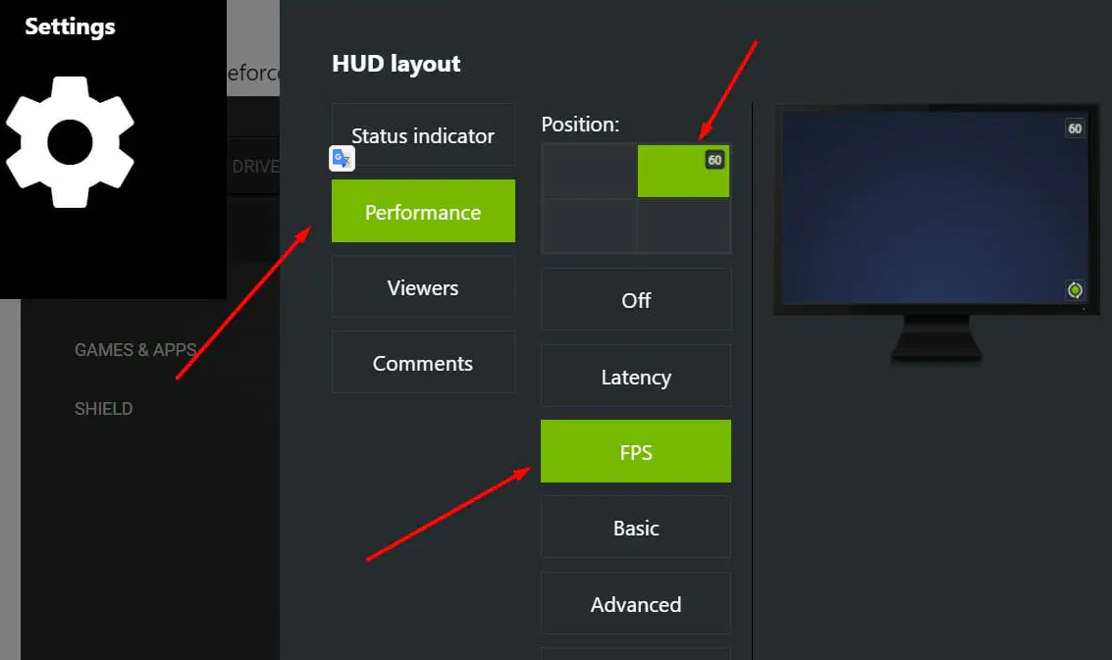Image resolution: width=1112 pixels, height=660 pixels.
Task: Click the Google Translate icon overlay
Action: click(342, 159)
